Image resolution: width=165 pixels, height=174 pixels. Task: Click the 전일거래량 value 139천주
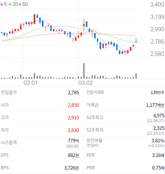point(158,93)
